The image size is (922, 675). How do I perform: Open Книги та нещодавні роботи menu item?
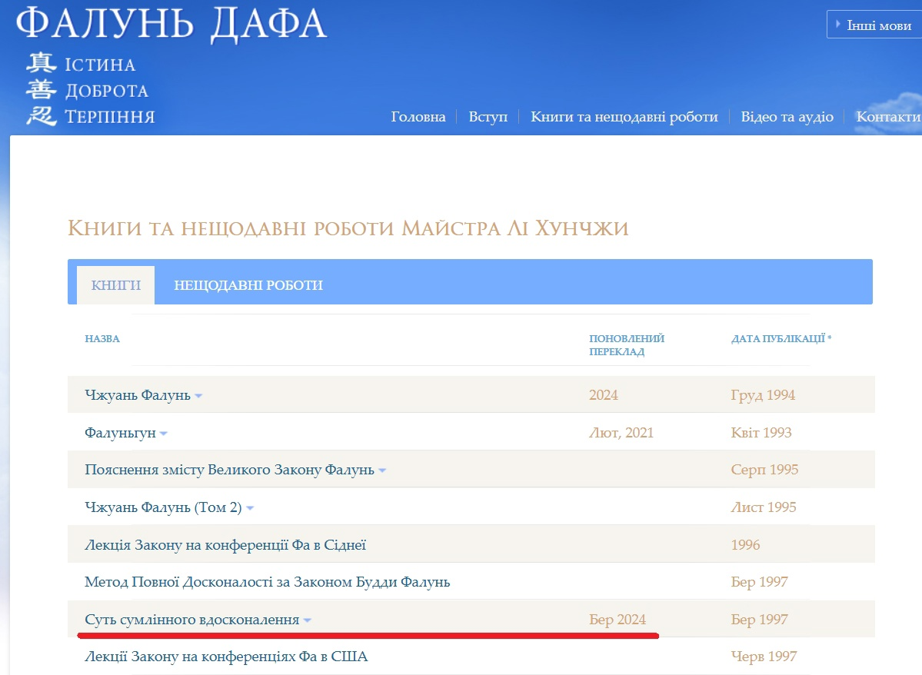(624, 116)
